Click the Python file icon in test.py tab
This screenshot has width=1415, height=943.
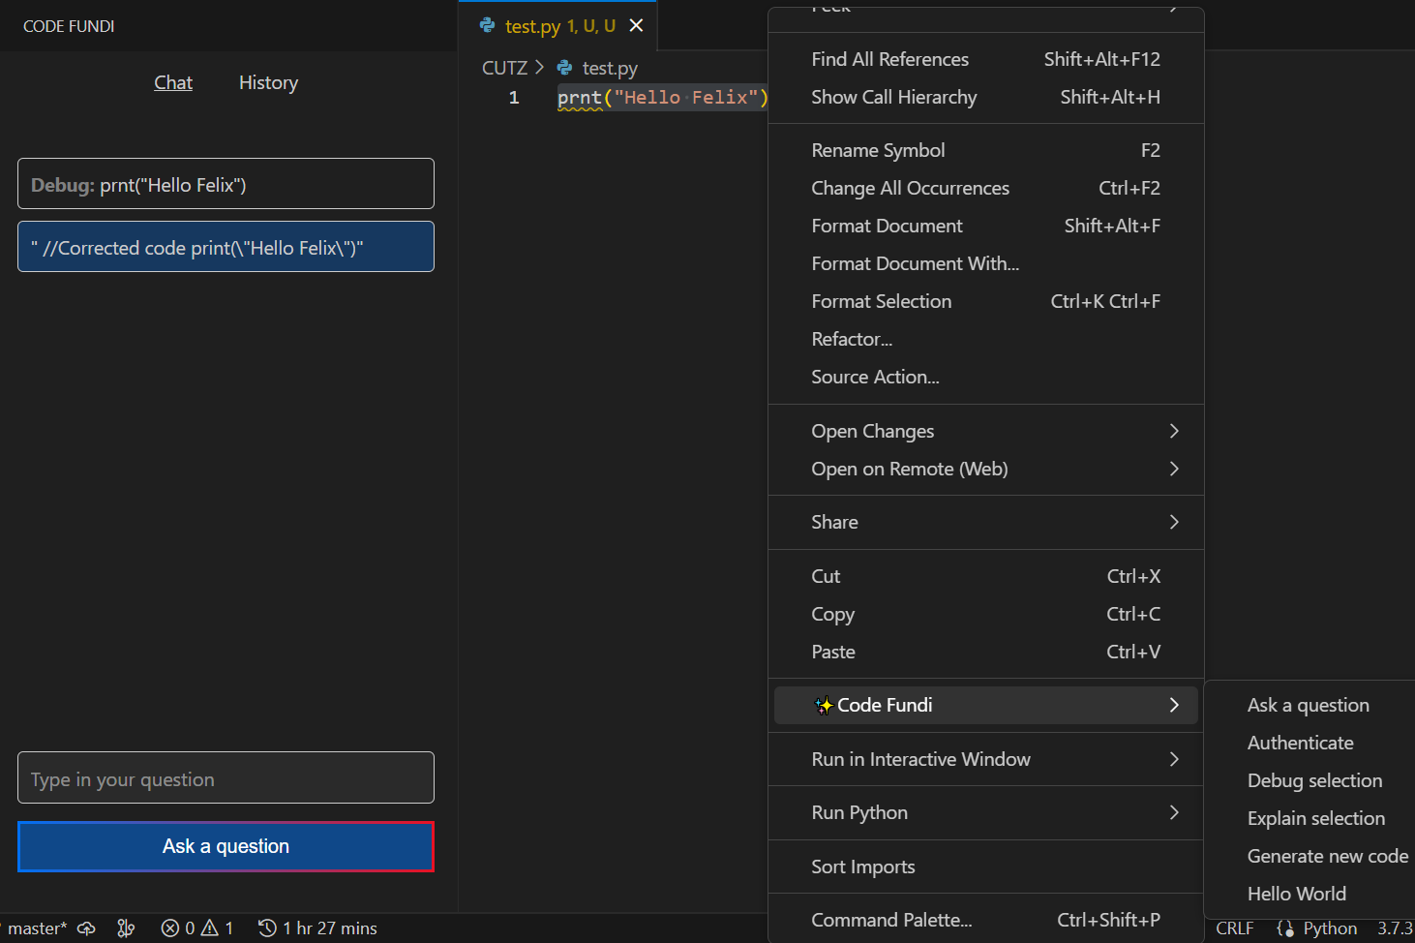pos(488,25)
